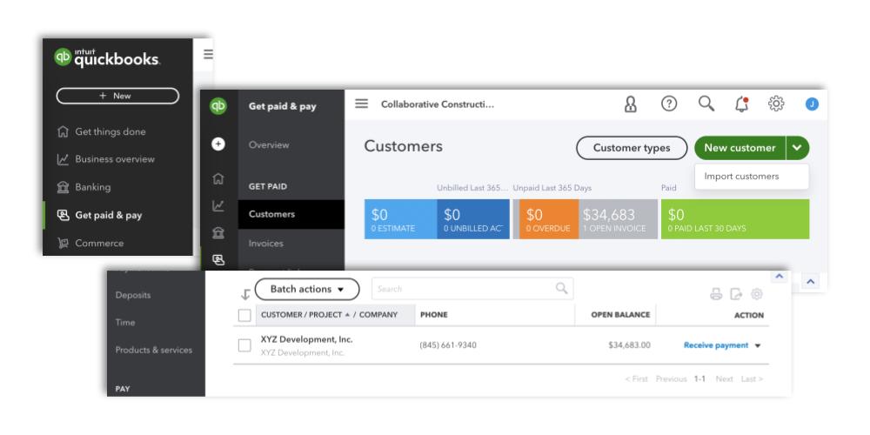Click the OPEN BALANCE column header
Screen dimensions: 870x435
coord(620,315)
